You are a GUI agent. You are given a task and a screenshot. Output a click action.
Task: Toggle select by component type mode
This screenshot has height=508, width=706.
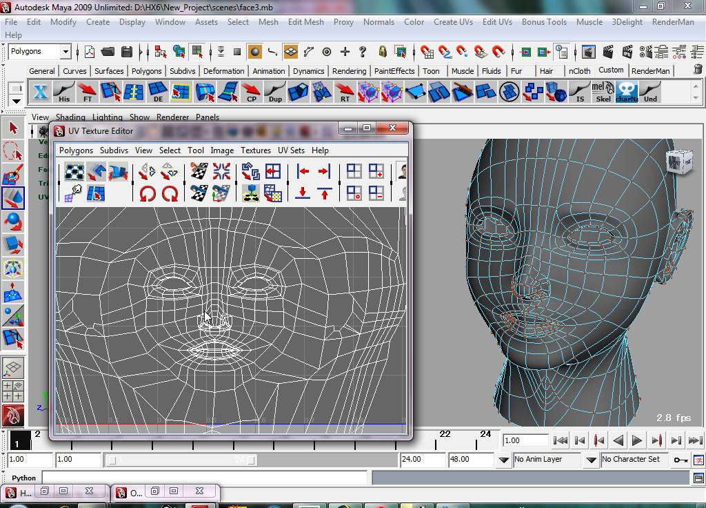coord(196,52)
